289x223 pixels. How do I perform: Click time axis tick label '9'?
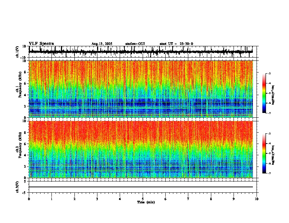[x=234, y=199]
